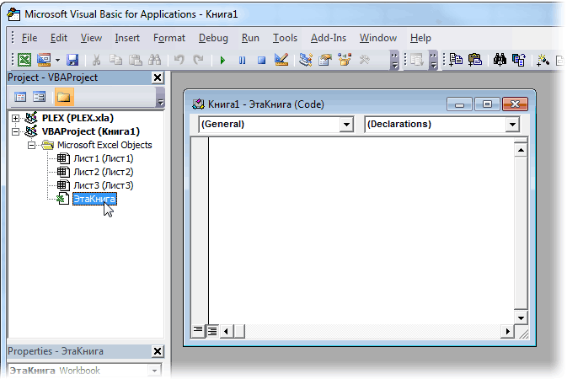Viewport: 567px width, 379px height.
Task: Select VBAProject (Книга1) tree item
Action: click(x=90, y=131)
